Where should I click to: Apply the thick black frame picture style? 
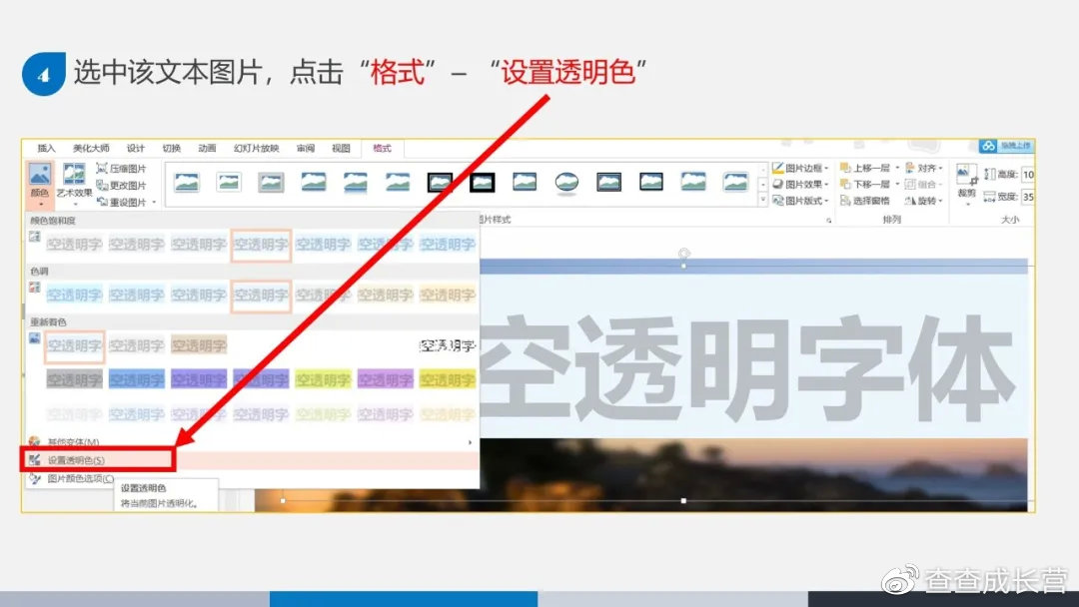tap(483, 182)
